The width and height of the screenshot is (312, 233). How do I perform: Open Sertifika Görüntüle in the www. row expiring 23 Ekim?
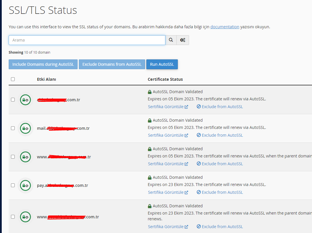click(168, 227)
